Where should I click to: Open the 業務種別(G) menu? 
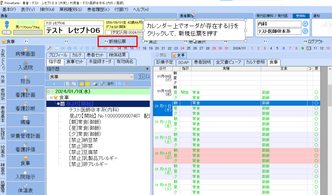pyautogui.click(x=71, y=9)
